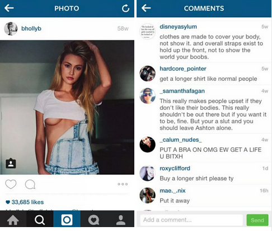Open the profile tab in bottom bar
This screenshot has width=272, height=231.
(121, 220)
